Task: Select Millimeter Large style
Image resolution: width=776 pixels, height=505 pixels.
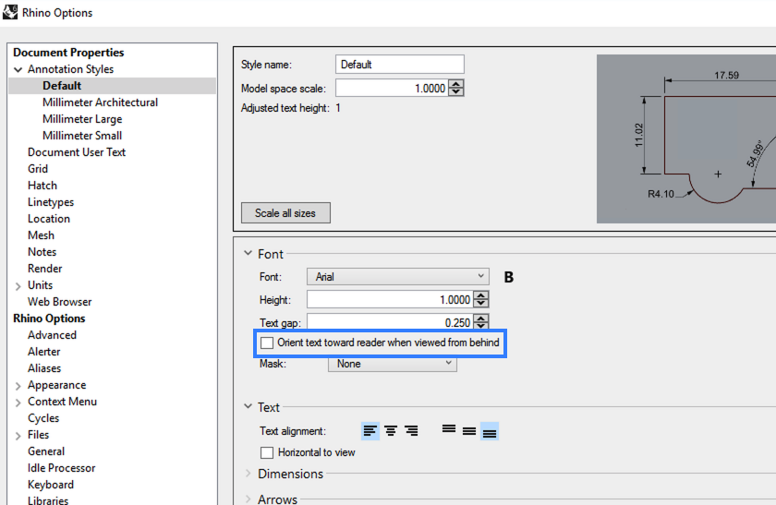Action: pos(82,119)
